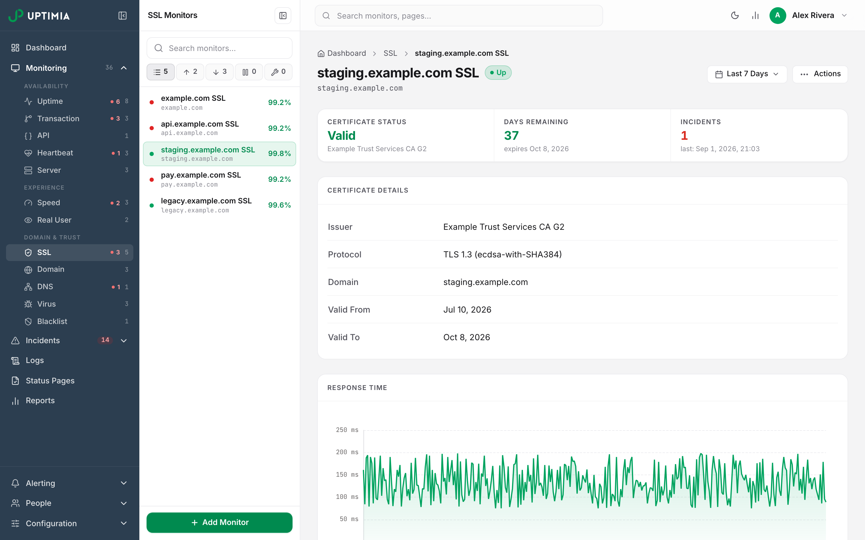Open Transaction monitors in sidebar
The image size is (865, 540).
(x=70, y=118)
